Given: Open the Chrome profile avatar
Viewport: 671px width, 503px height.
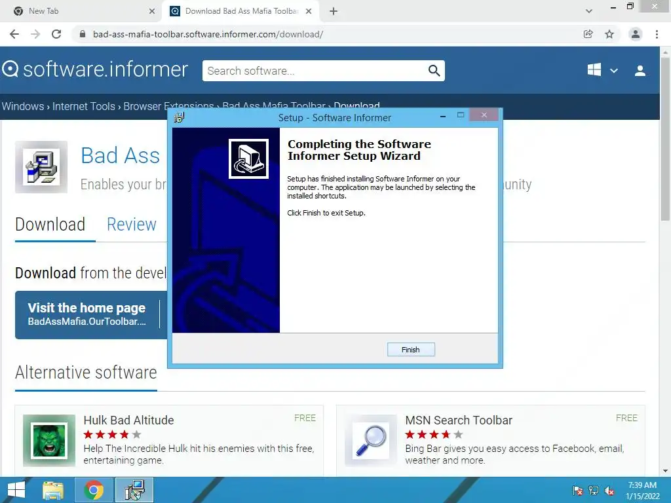Looking at the screenshot, I should tap(636, 34).
